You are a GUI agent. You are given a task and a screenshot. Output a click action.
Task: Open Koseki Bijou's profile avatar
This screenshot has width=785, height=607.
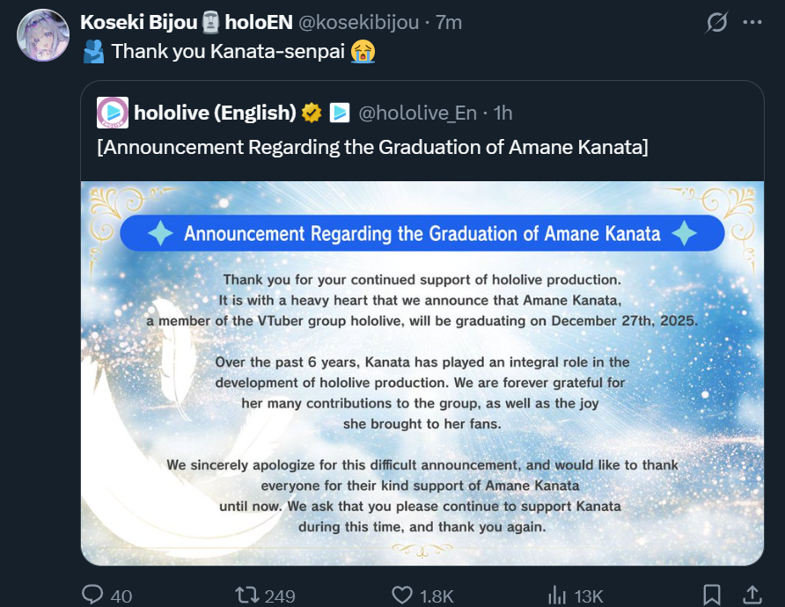coord(43,35)
